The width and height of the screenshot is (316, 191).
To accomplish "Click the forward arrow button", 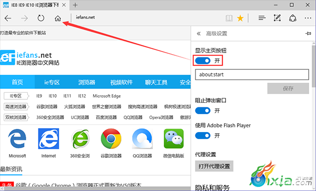I will click(x=24, y=18).
